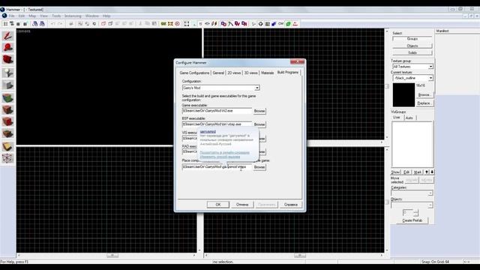Toggle the 2D grid toolbar icon
The height and width of the screenshot is (270, 480).
5,24
